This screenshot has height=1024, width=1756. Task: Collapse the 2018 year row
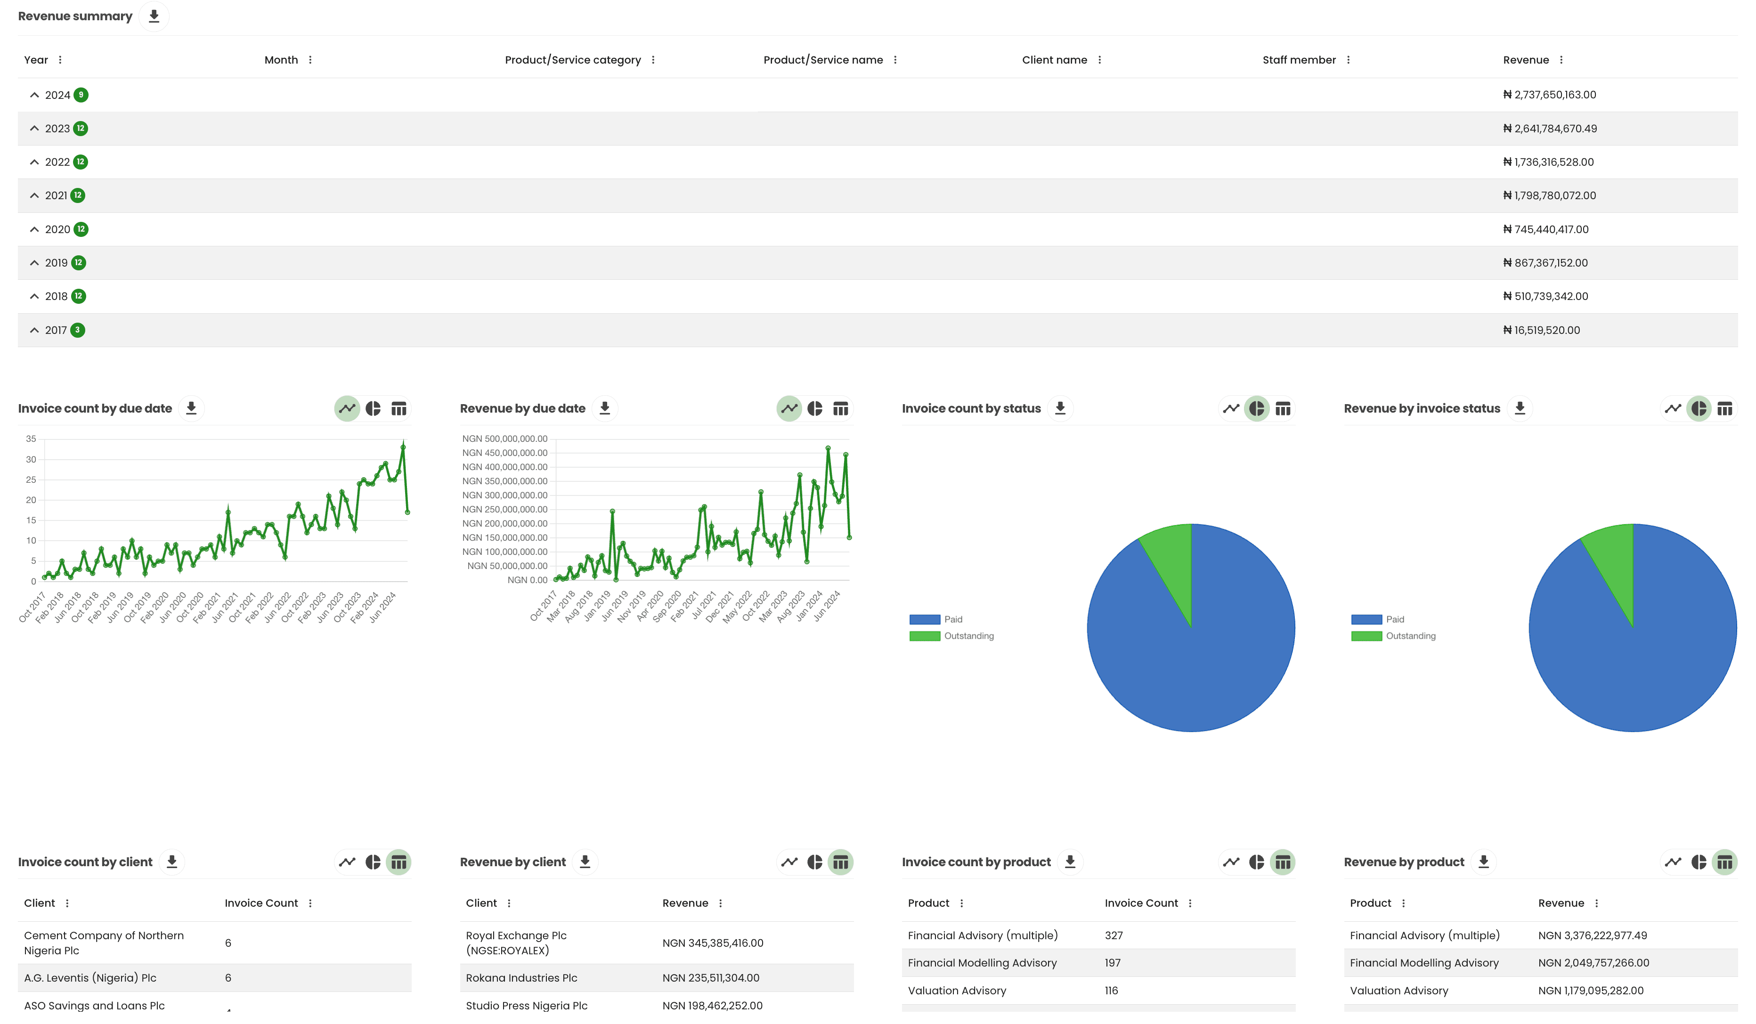(x=34, y=296)
